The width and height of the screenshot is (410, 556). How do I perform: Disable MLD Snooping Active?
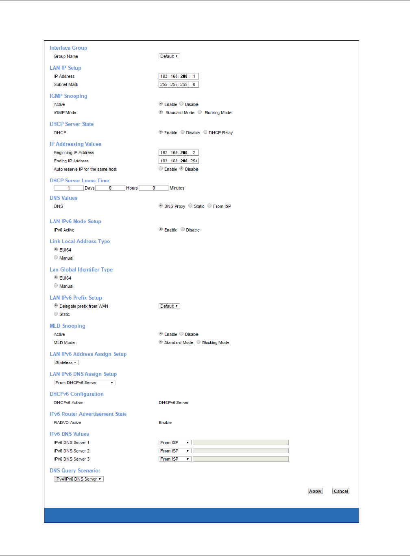tap(181, 334)
